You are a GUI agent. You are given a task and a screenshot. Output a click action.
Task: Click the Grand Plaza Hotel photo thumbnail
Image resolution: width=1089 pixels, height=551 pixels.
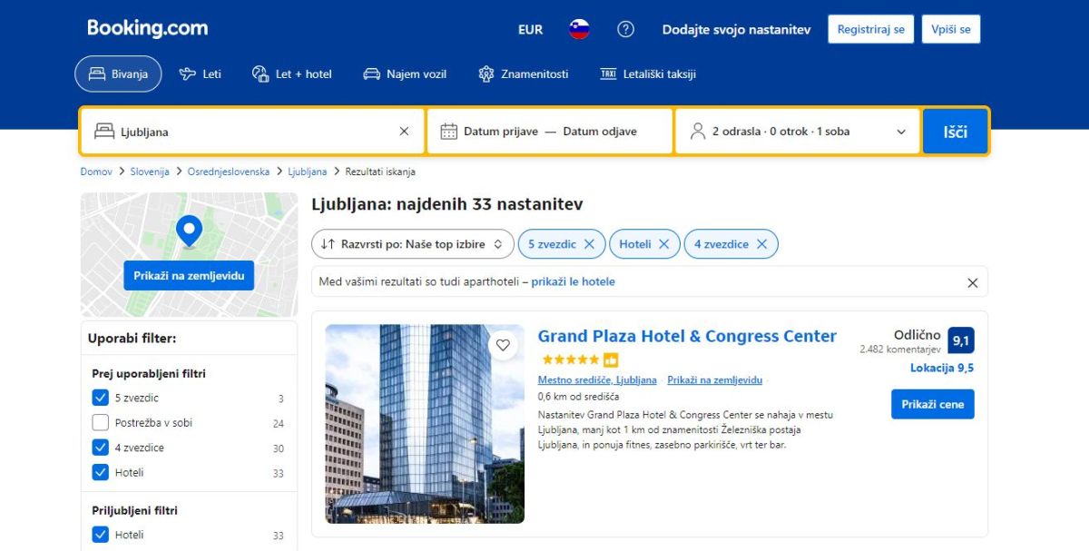click(425, 424)
